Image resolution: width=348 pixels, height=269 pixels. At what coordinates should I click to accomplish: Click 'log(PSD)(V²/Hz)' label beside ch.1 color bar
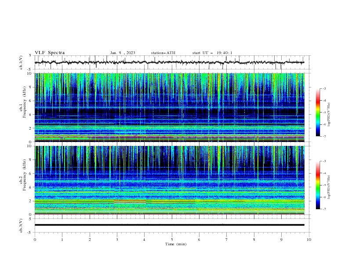329,115
